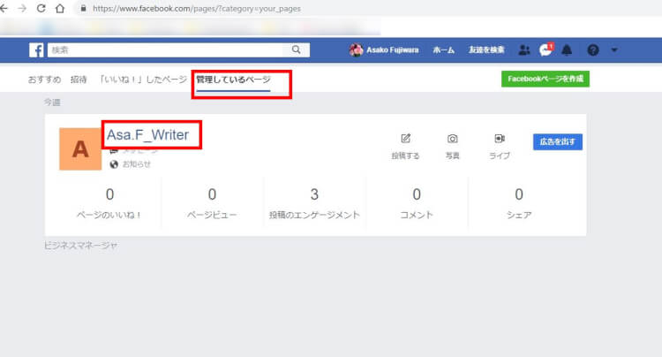Click green Facebookページを作成 button

(x=545, y=79)
